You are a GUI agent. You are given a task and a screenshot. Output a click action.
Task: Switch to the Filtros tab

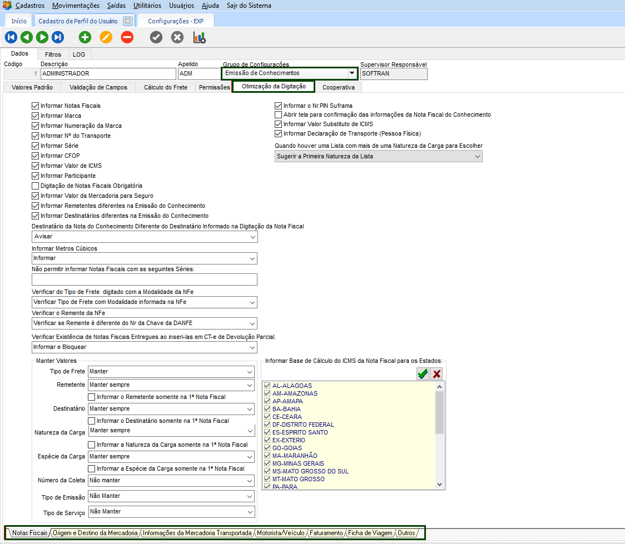coord(53,54)
